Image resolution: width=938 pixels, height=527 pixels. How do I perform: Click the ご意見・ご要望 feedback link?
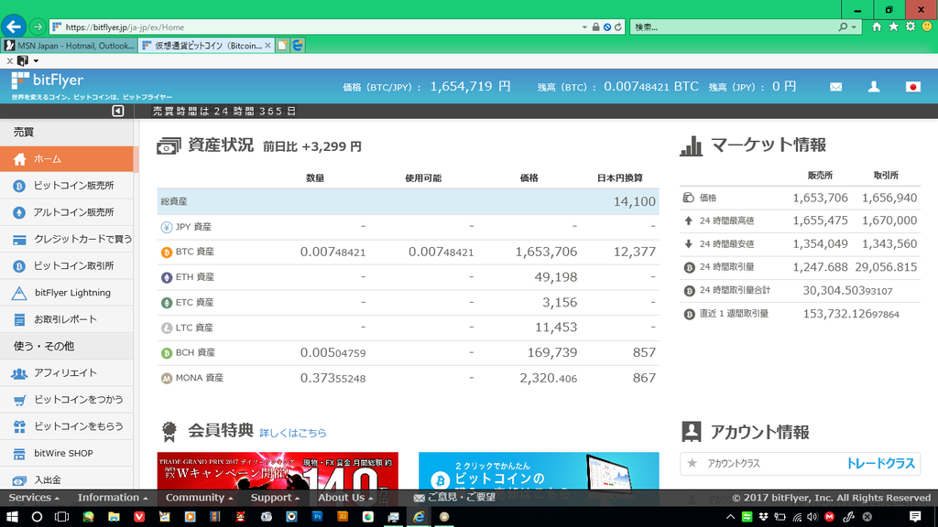pos(455,498)
